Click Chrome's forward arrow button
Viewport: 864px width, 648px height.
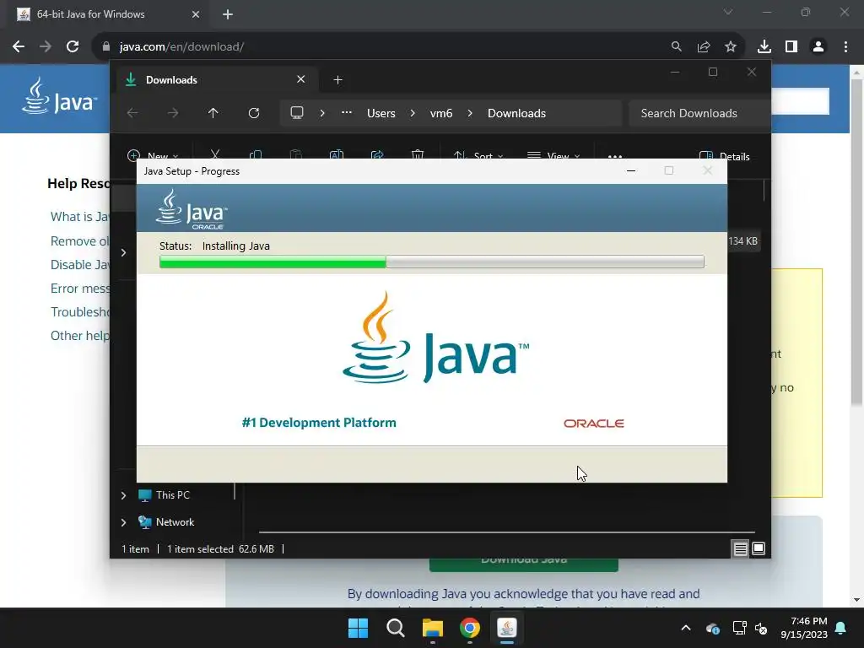pos(46,47)
